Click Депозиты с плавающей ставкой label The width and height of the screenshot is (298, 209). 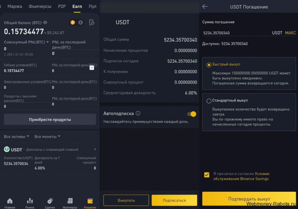coord(52,150)
